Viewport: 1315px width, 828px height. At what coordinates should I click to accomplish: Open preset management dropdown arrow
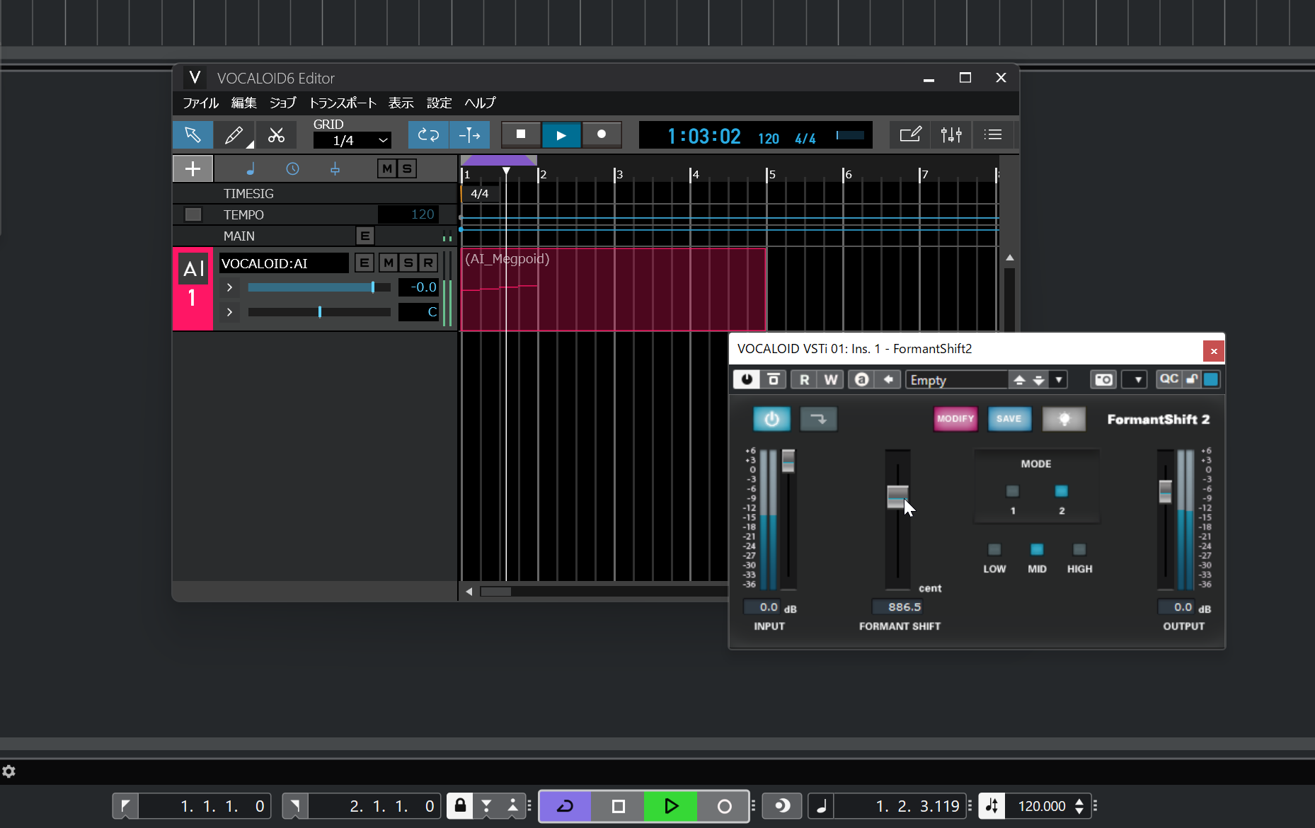point(1059,380)
